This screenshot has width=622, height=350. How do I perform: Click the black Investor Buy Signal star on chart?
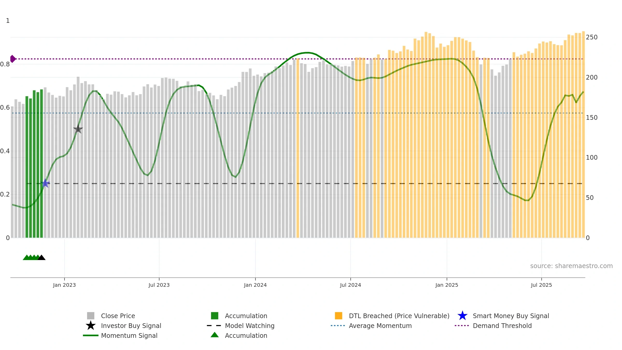pyautogui.click(x=78, y=129)
